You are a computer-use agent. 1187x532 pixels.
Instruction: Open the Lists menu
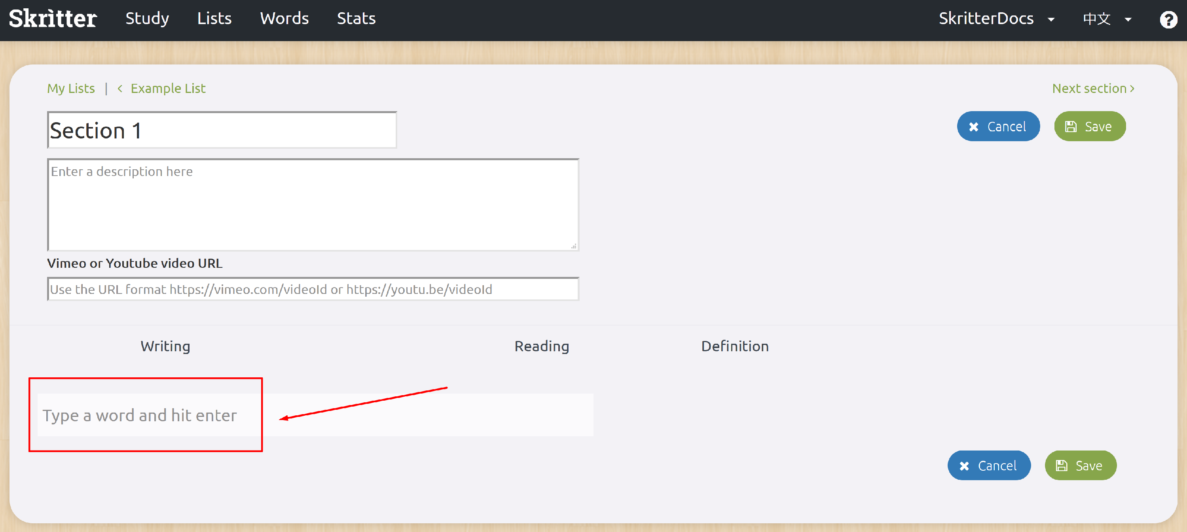(x=214, y=19)
